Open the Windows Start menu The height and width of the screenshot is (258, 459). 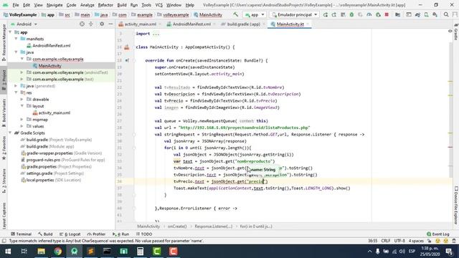(8, 252)
